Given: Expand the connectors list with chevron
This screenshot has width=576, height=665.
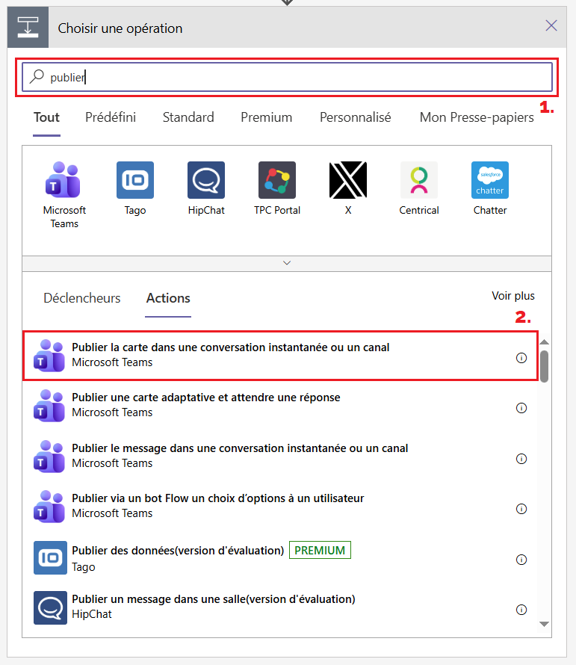Looking at the screenshot, I should tap(287, 263).
